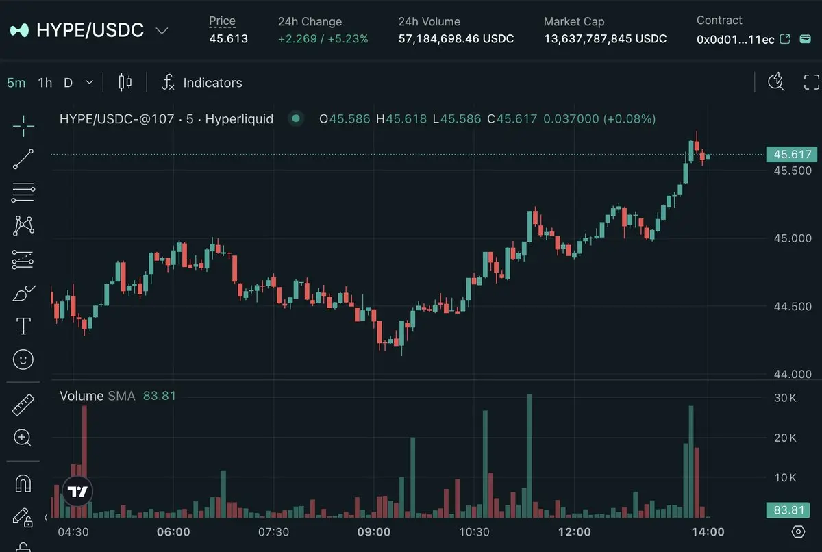Click the 12:00 time axis label
Screen dimensions: 822x552
[574, 531]
